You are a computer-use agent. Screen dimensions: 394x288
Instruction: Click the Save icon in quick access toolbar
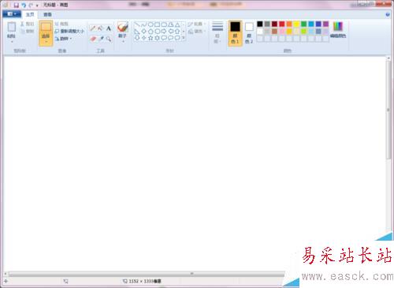[x=17, y=5]
